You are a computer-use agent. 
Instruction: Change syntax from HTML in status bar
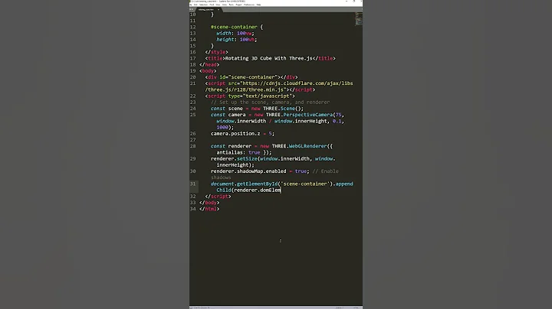click(356, 307)
